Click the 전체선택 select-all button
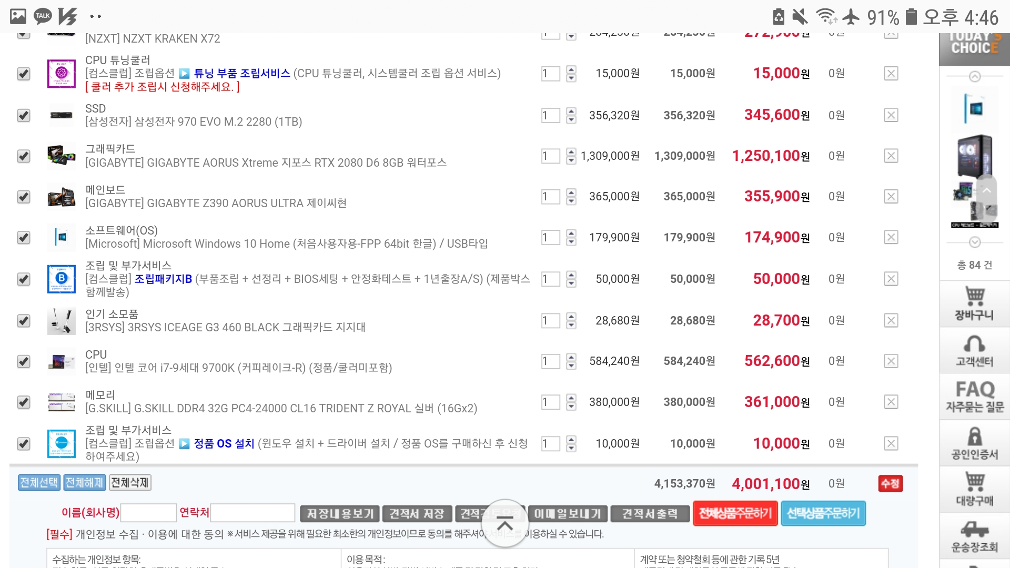The image size is (1010, 568). click(39, 482)
